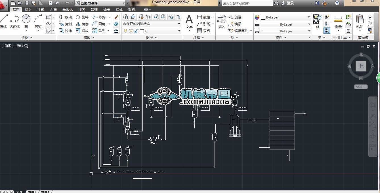The image size is (380, 193).
Task: Toggle the layer freeze sun icon
Action: point(131,31)
